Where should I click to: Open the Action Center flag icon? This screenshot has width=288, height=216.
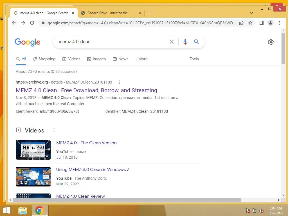coord(248,211)
